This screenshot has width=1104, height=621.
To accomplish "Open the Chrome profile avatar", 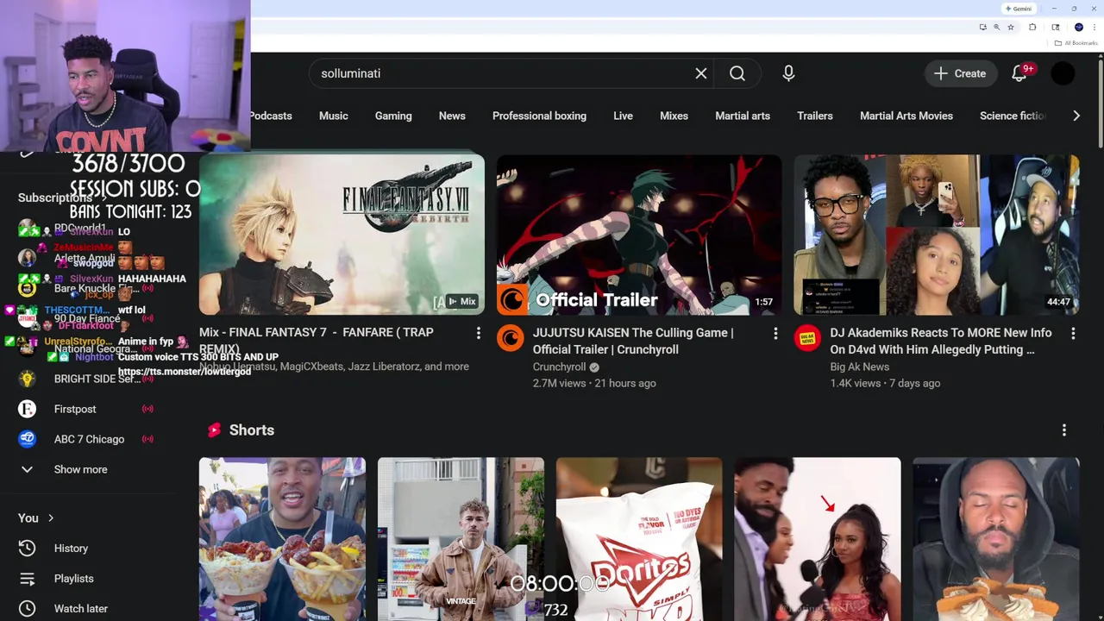I will point(1079,27).
